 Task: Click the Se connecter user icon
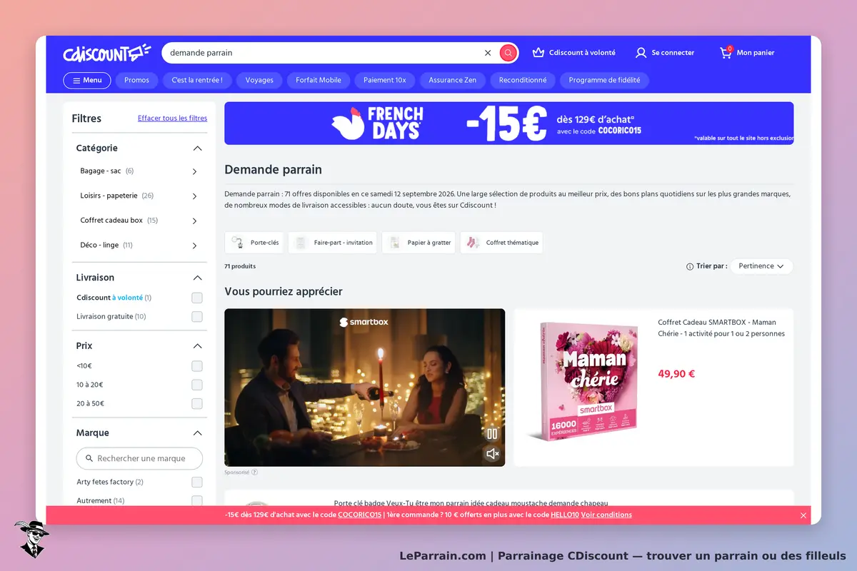(x=641, y=53)
